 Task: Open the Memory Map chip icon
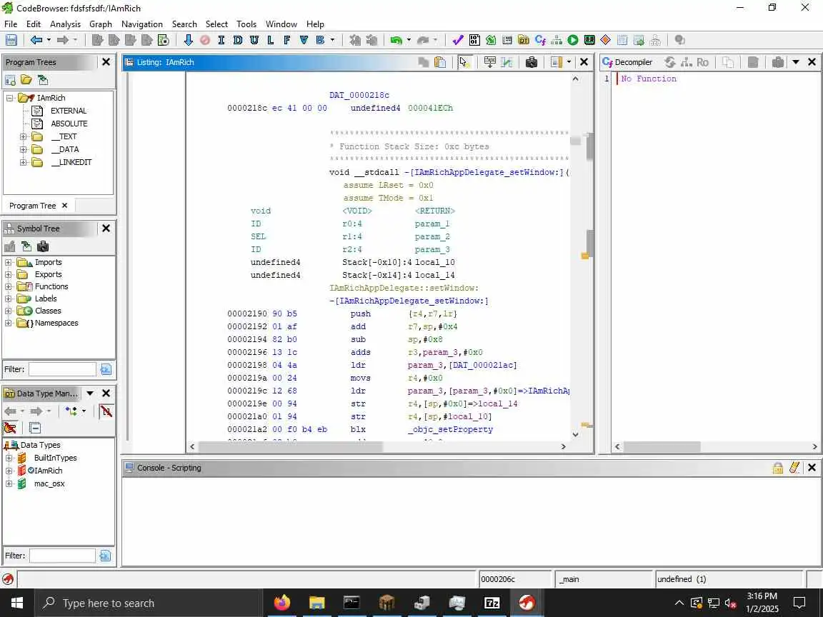[x=589, y=40]
